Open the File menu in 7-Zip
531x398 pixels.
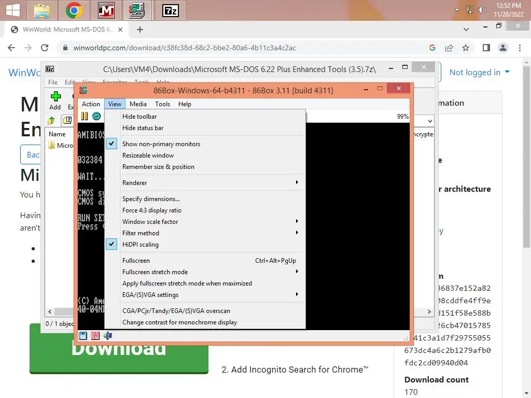tap(53, 82)
